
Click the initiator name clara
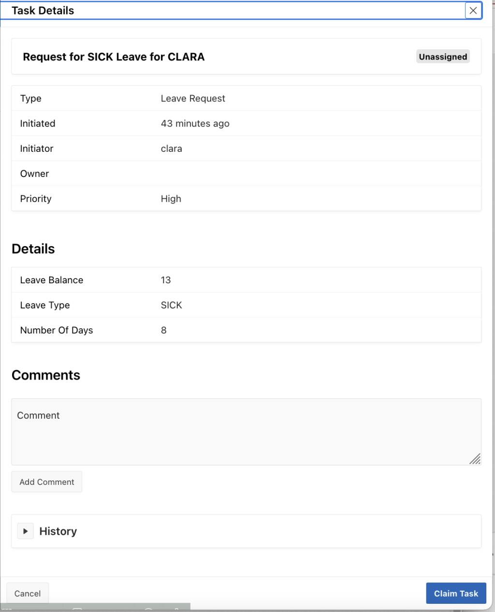[171, 148]
